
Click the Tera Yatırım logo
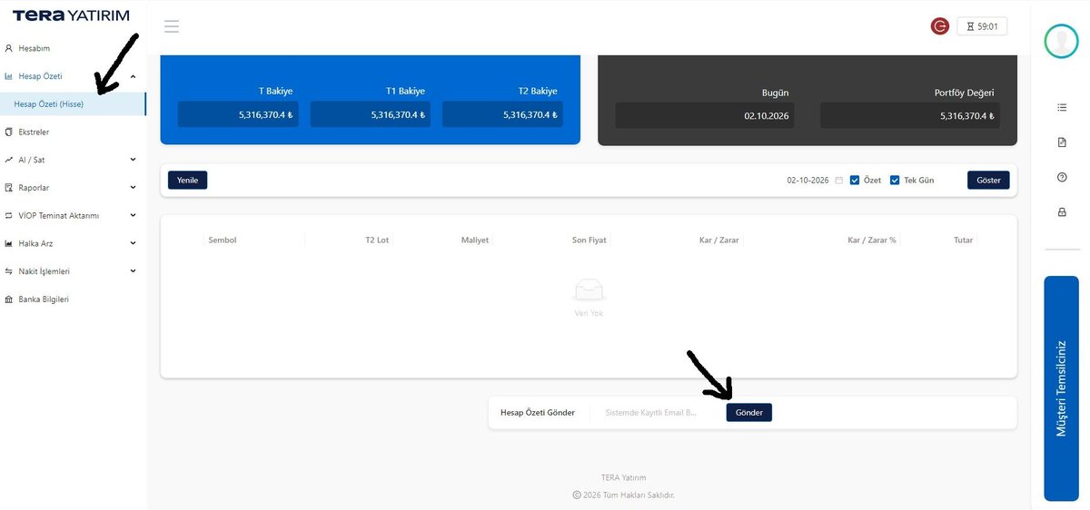pos(71,15)
